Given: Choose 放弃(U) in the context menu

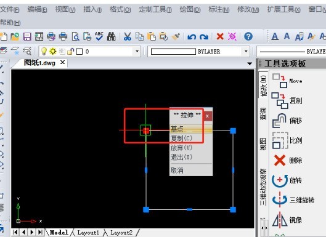Looking at the screenshot, I should pos(191,148).
